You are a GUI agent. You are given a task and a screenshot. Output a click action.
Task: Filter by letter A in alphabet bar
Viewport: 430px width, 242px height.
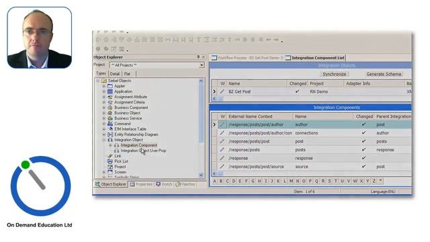point(215,181)
